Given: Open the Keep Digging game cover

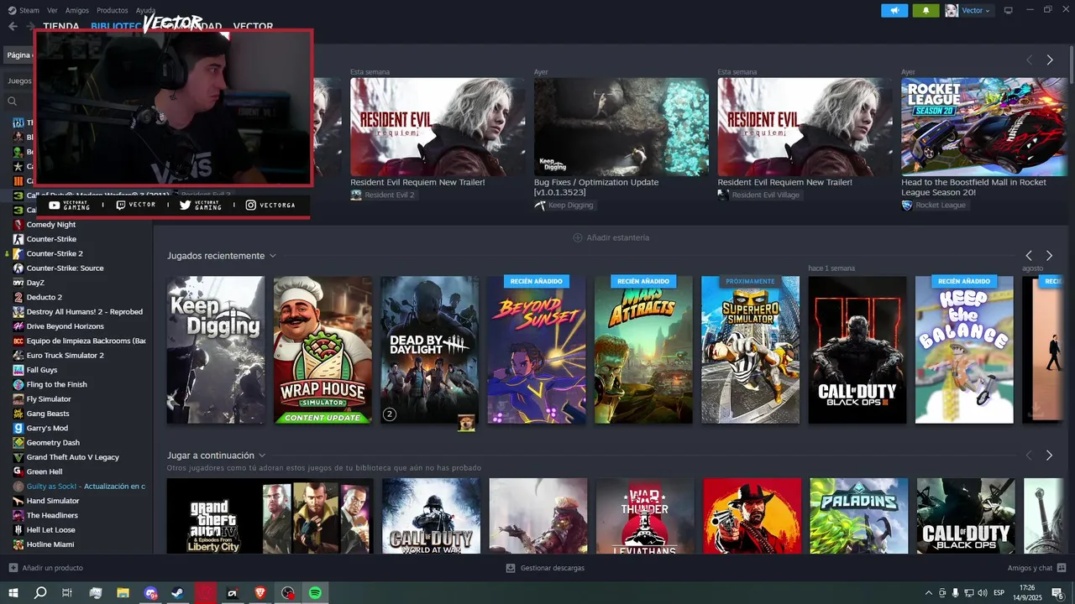Looking at the screenshot, I should [x=216, y=350].
